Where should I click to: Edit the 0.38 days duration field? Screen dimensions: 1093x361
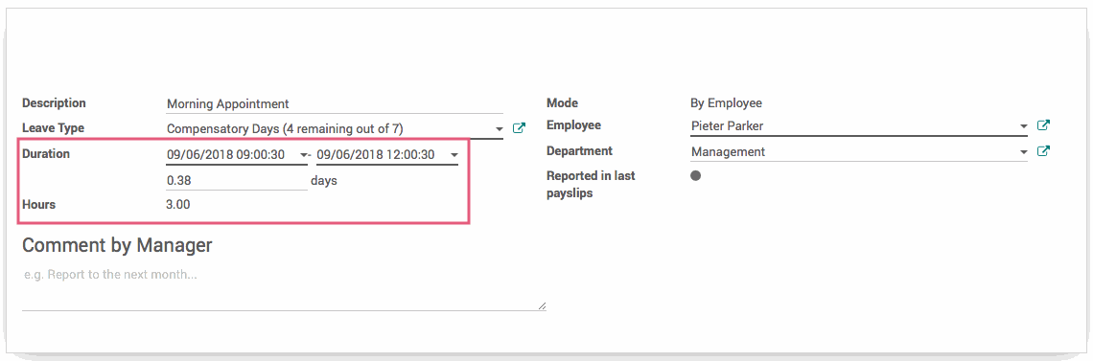pos(236,181)
